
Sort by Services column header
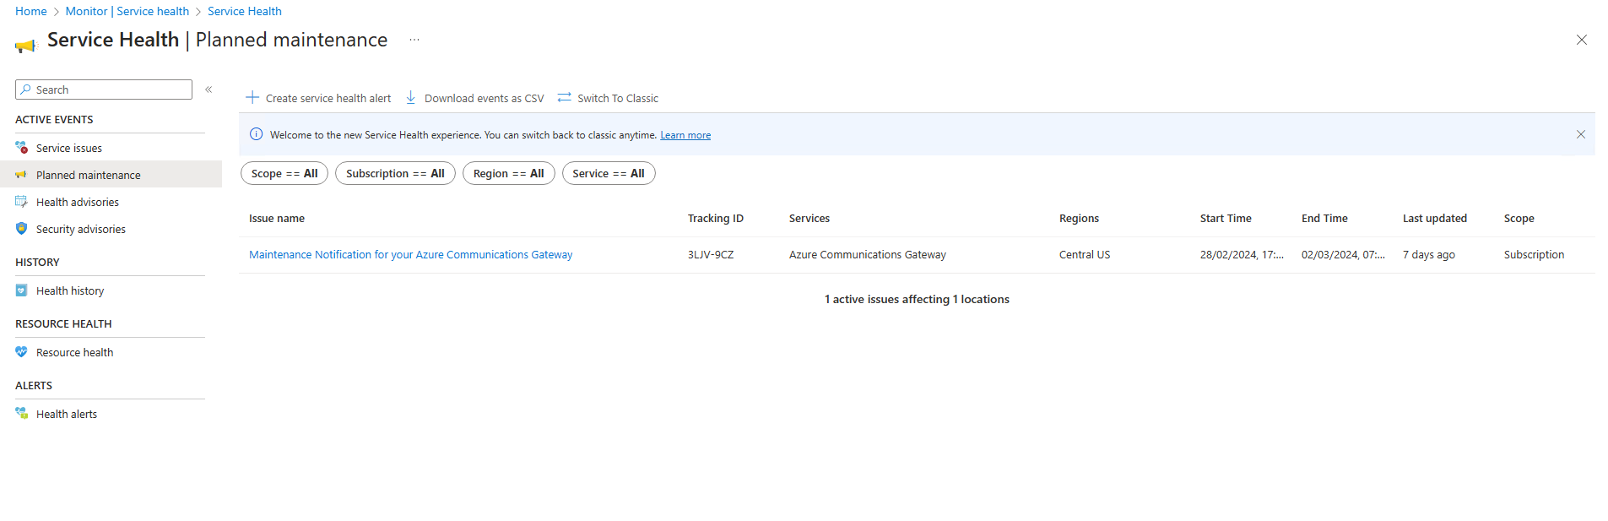(809, 218)
